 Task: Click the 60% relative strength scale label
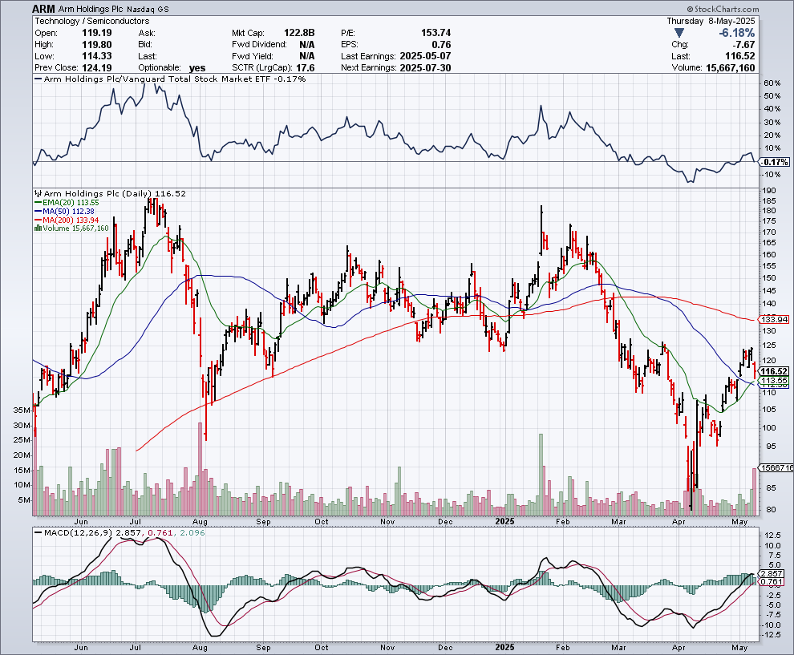(x=772, y=83)
